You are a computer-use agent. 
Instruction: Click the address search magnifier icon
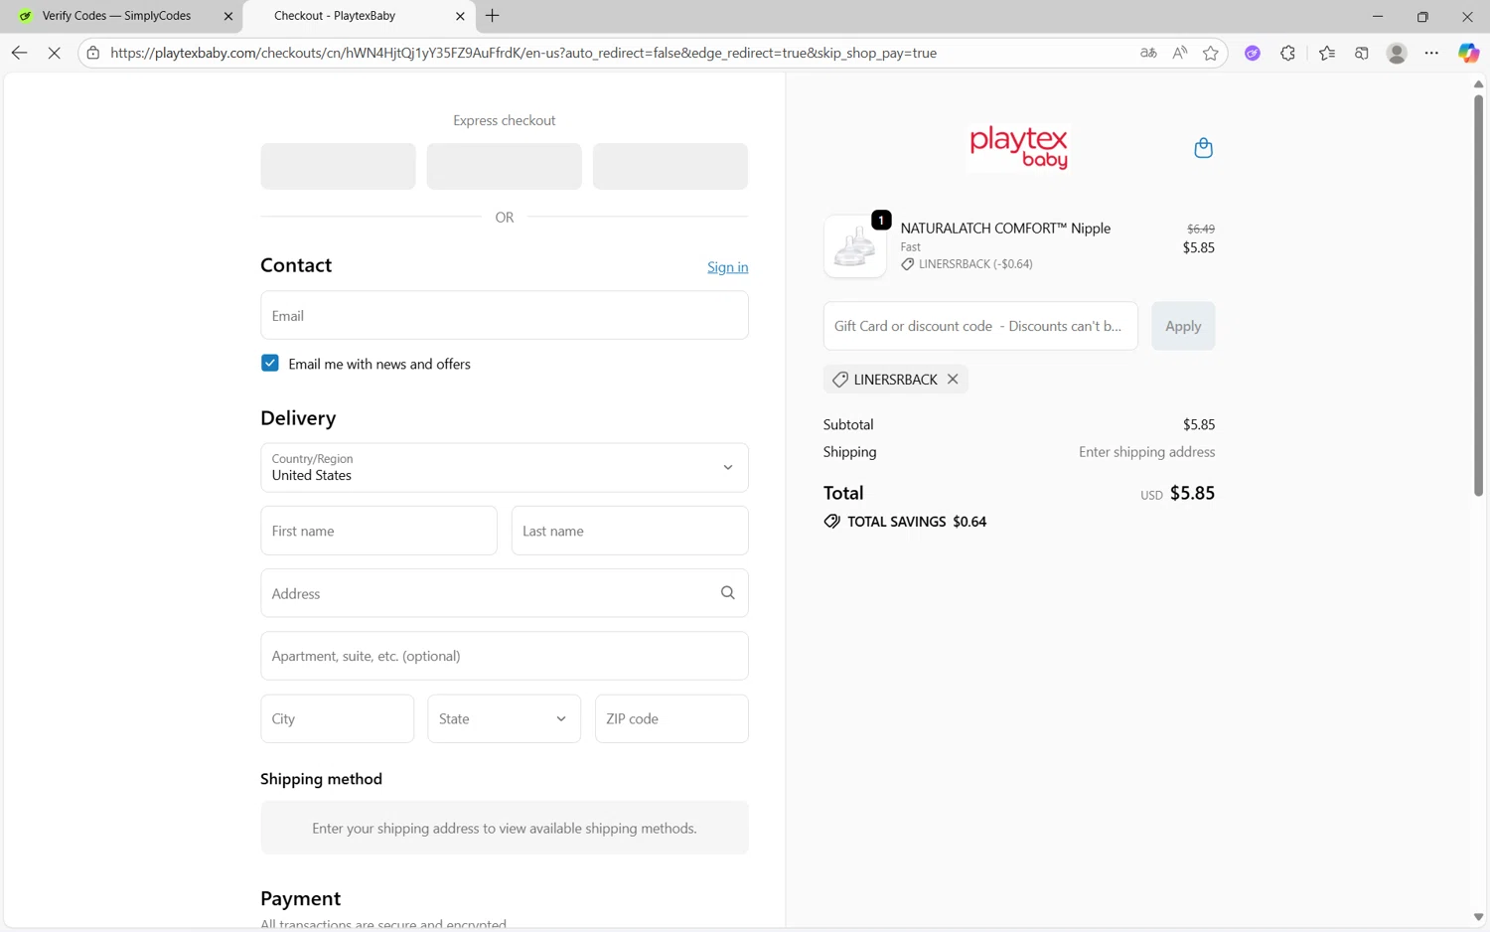(x=727, y=593)
